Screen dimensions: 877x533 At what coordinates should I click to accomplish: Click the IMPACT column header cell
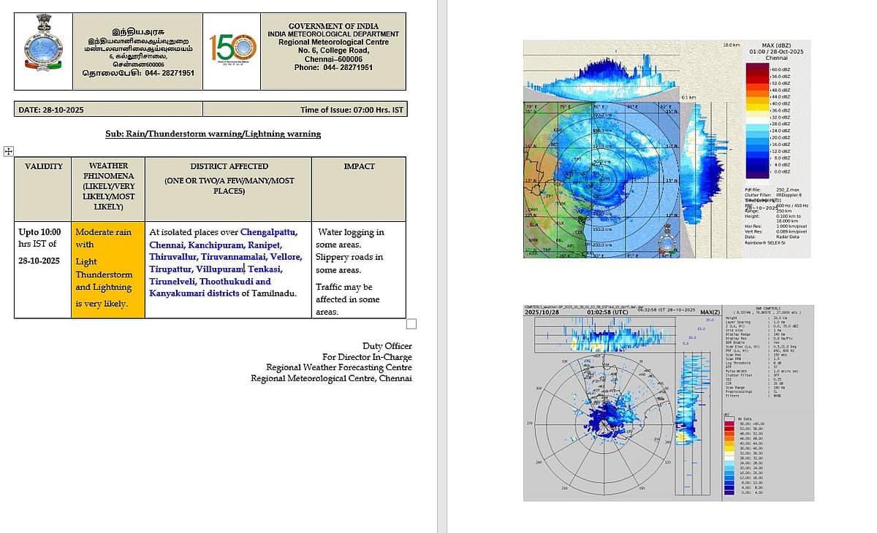(x=359, y=166)
